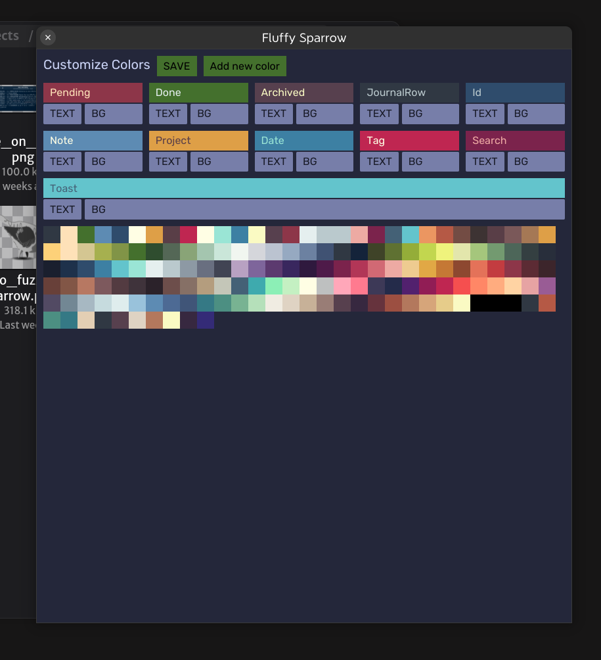The height and width of the screenshot is (660, 601).
Task: Select the Archived color label
Action: click(x=304, y=93)
